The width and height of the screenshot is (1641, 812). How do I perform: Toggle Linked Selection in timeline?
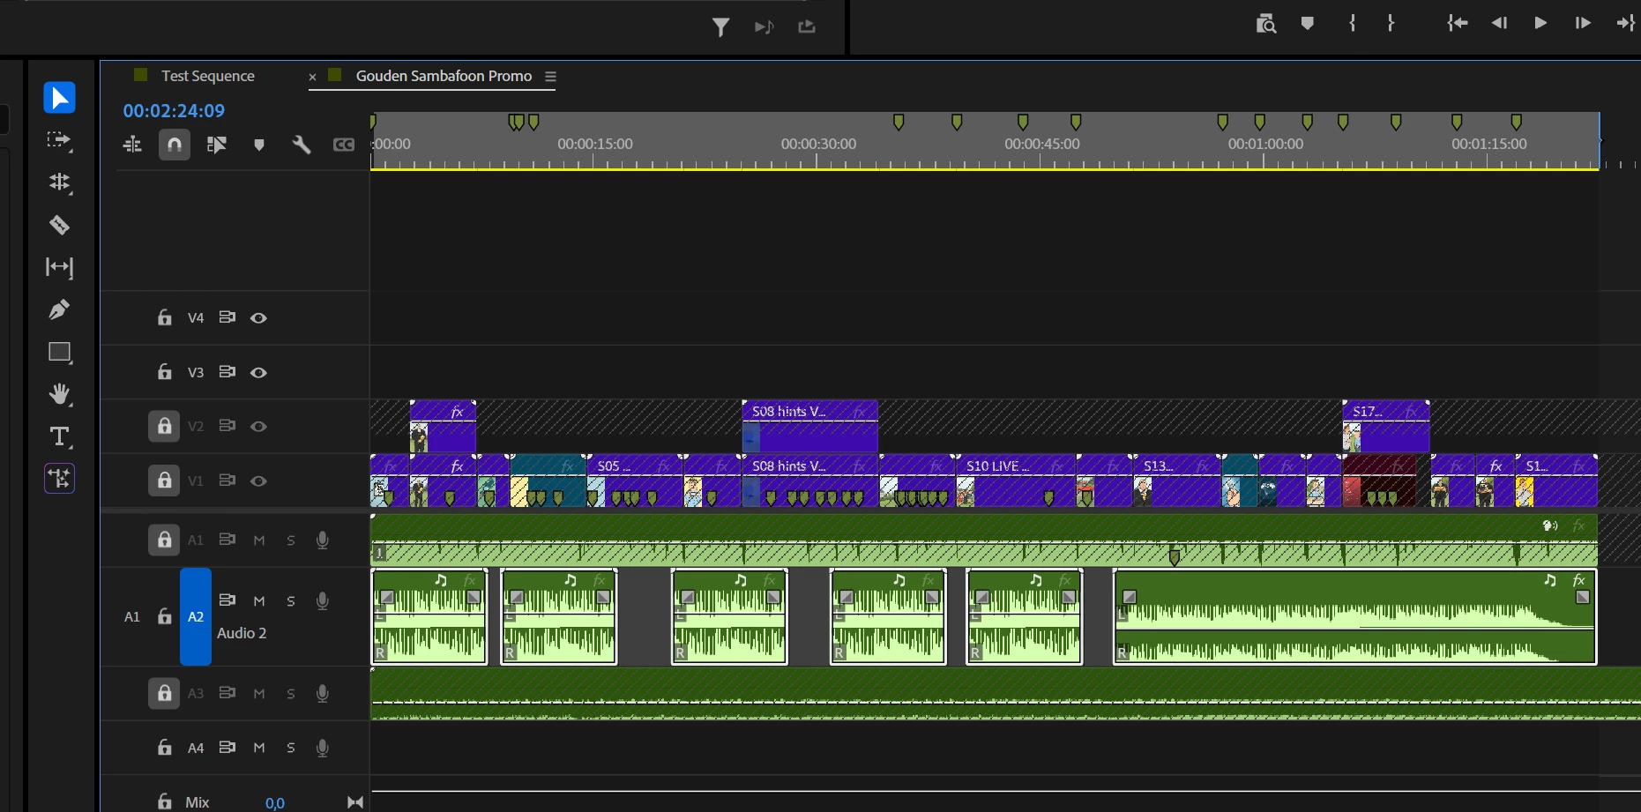pyautogui.click(x=217, y=145)
